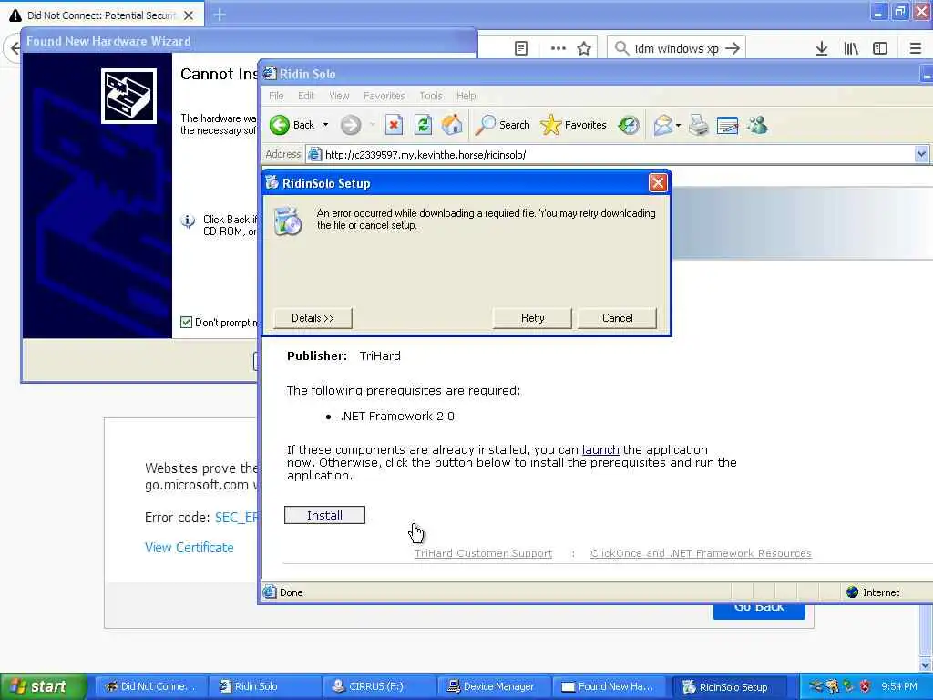Toggle Firefox sidebar icon
The width and height of the screenshot is (933, 700).
coord(879,48)
